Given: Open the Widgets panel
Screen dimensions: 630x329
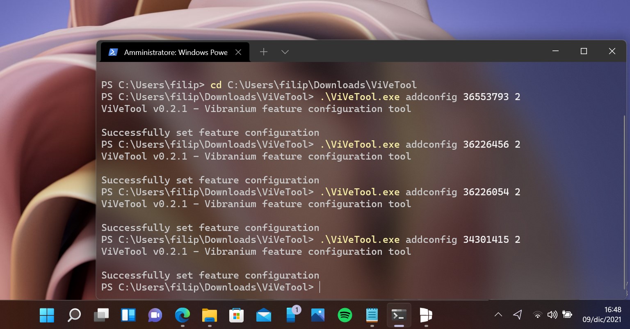Looking at the screenshot, I should point(128,315).
